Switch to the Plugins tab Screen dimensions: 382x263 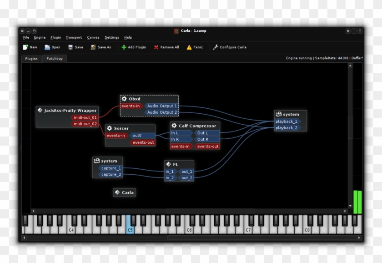coord(31,59)
